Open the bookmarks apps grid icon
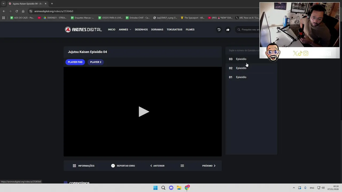This screenshot has width=342, height=192. coord(3,18)
